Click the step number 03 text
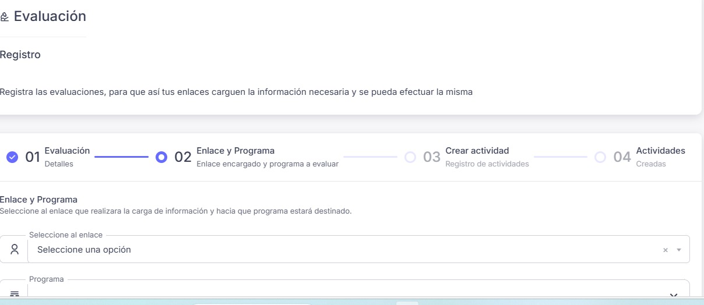704x305 pixels. [431, 157]
